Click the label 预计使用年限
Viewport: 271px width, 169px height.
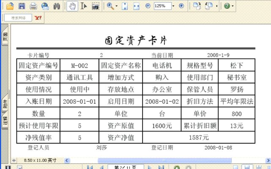pyautogui.click(x=38, y=126)
